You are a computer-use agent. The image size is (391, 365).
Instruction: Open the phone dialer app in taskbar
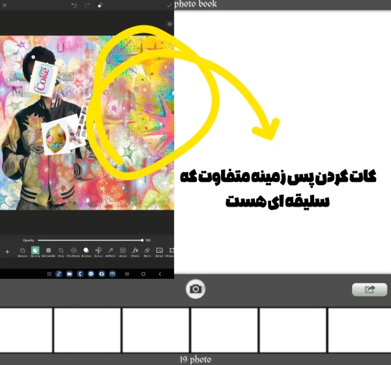(80, 274)
